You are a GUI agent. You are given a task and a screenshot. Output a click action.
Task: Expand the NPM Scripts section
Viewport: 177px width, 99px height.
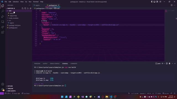11,91
